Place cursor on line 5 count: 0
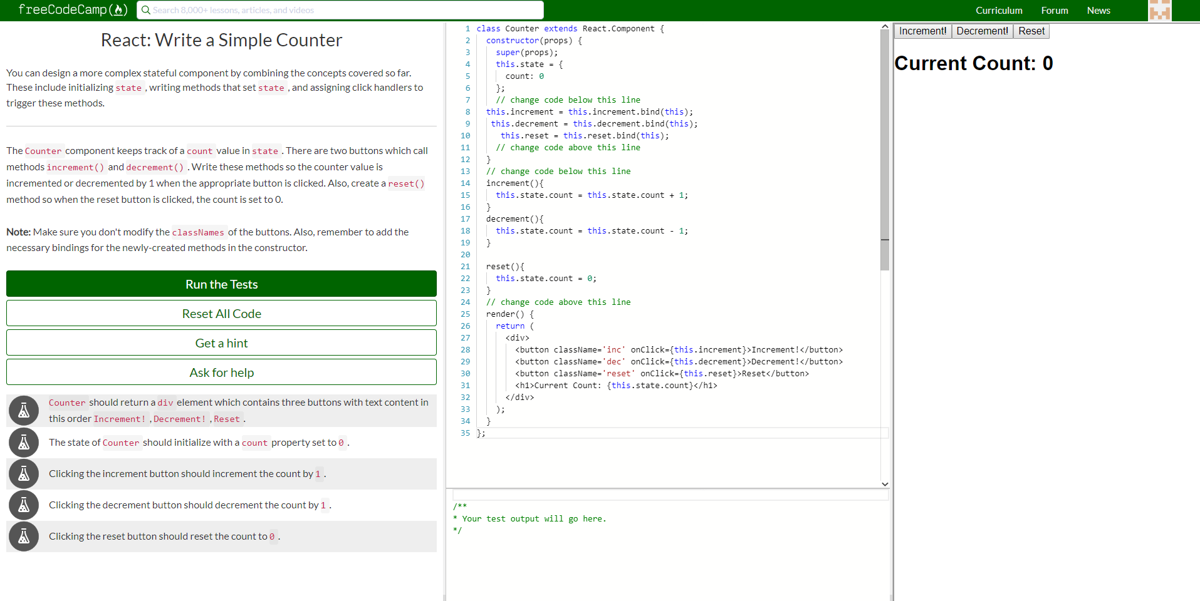Viewport: 1200px width, 601px height. click(x=524, y=76)
